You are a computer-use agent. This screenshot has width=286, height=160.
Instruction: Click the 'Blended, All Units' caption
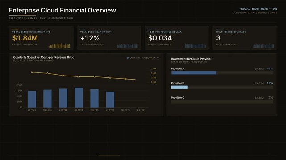click(159, 44)
